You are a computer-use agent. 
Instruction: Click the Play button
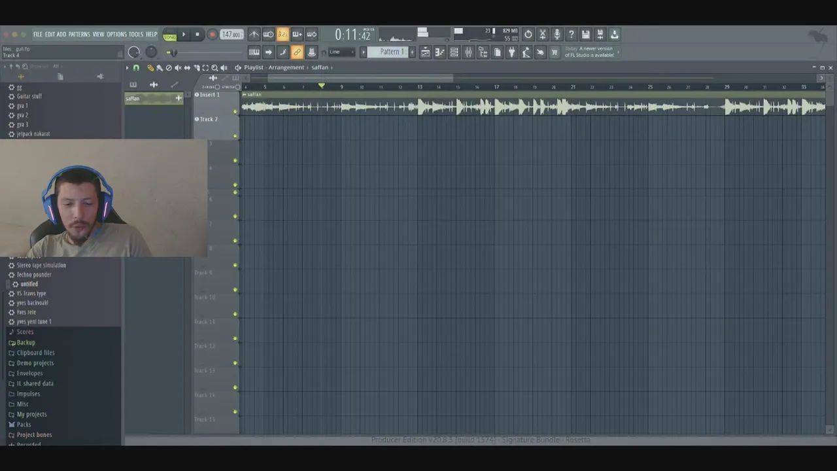183,35
